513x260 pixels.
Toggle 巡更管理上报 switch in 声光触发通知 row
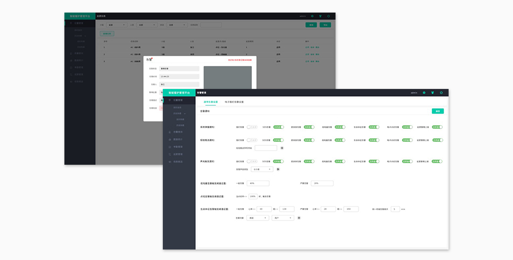(x=437, y=162)
